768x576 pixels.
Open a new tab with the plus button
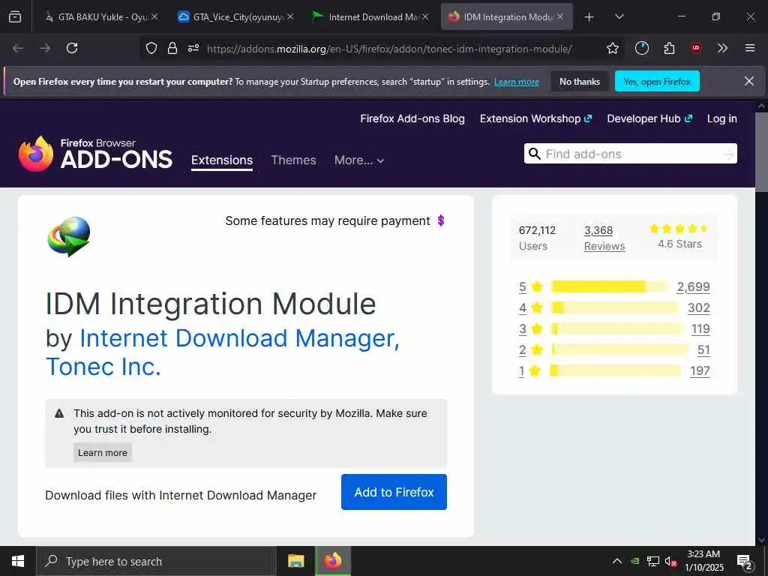589,17
